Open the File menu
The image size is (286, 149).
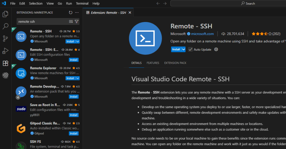pos(13,3)
